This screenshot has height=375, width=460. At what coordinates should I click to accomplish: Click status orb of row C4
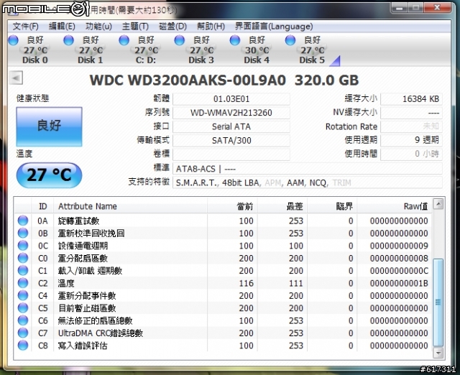tap(23, 295)
